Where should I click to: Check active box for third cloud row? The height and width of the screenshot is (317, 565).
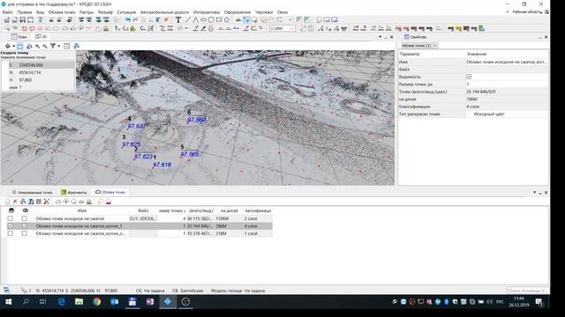[10, 233]
